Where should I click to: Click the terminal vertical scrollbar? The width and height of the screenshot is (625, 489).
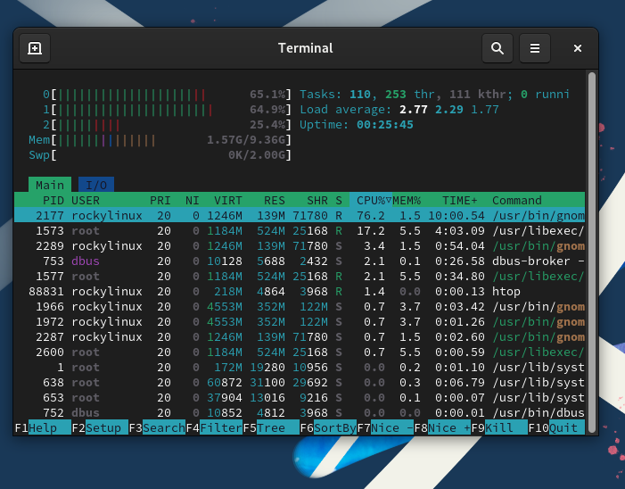coord(590,250)
